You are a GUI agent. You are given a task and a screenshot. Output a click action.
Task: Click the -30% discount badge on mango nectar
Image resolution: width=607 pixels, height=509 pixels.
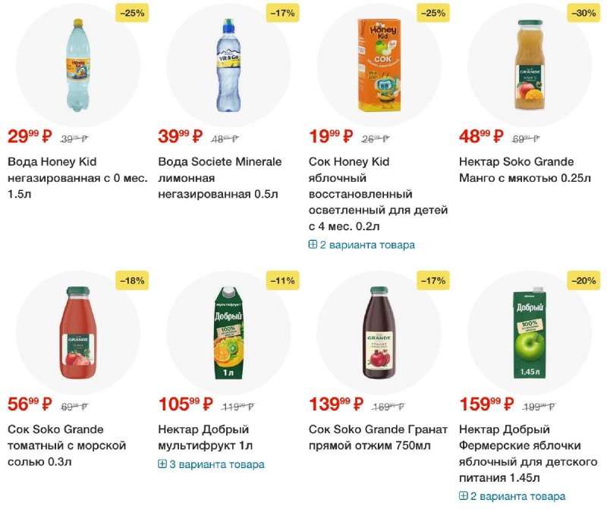[583, 13]
